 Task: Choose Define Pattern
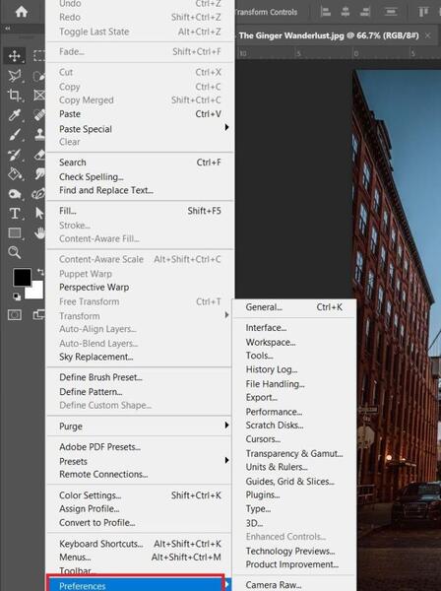[x=140, y=392]
